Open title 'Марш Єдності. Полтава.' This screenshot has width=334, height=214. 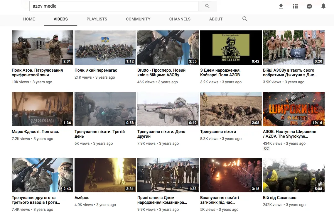point(35,132)
